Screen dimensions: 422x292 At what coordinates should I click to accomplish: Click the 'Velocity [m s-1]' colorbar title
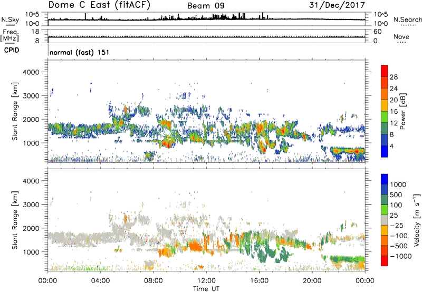coord(417,220)
